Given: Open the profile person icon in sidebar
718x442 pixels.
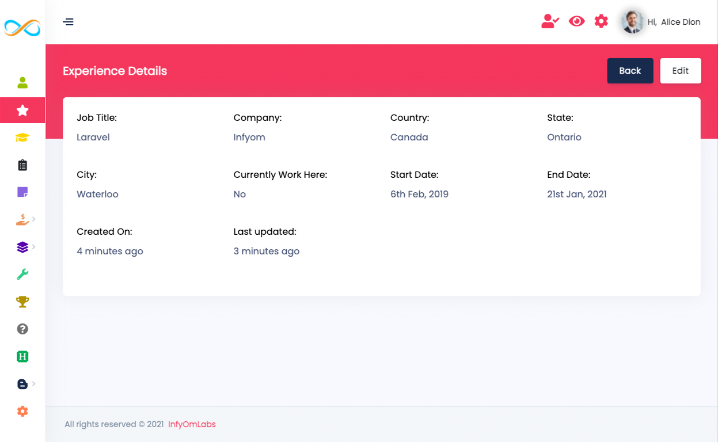Looking at the screenshot, I should [22, 83].
